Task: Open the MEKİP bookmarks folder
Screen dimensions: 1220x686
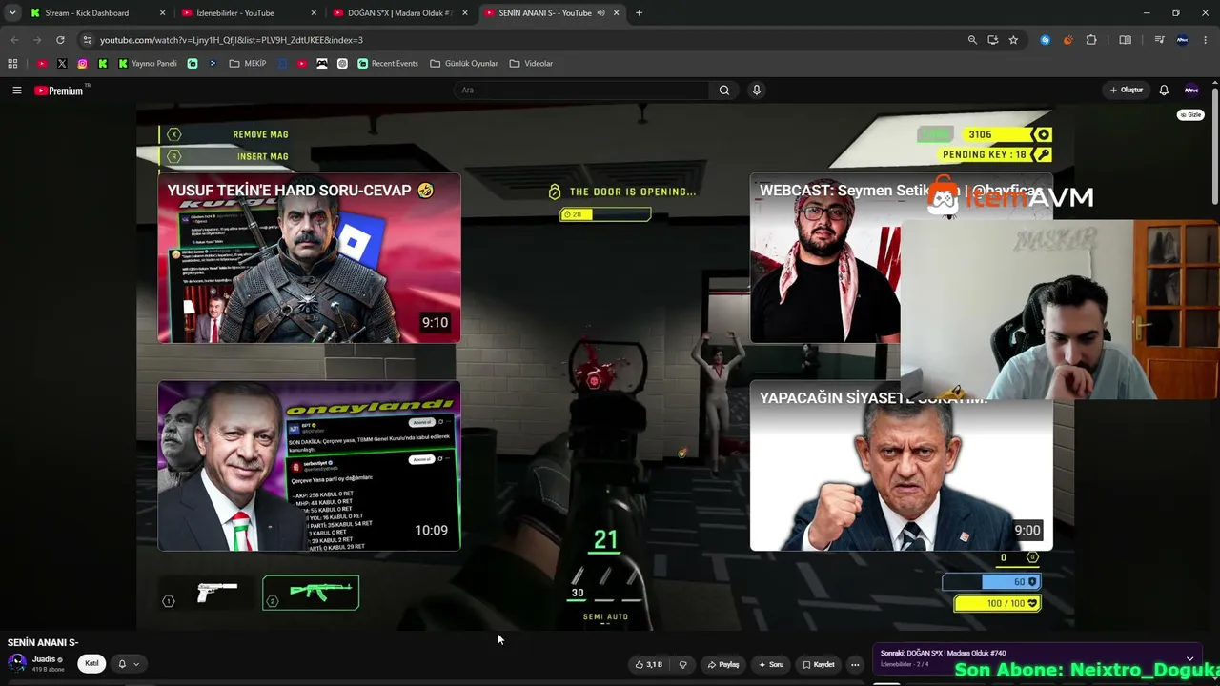Action: point(248,64)
